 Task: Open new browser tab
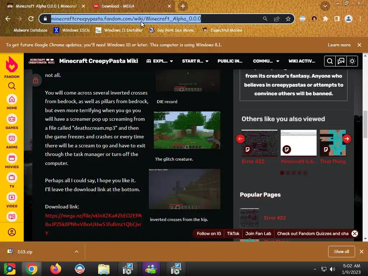tap(183, 6)
